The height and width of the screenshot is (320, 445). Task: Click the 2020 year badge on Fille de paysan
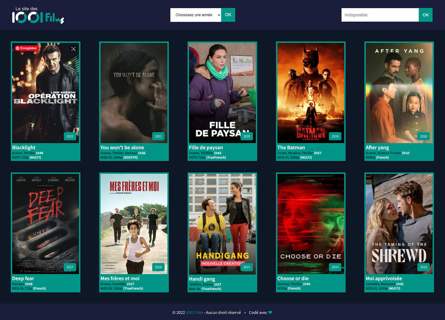click(x=247, y=136)
